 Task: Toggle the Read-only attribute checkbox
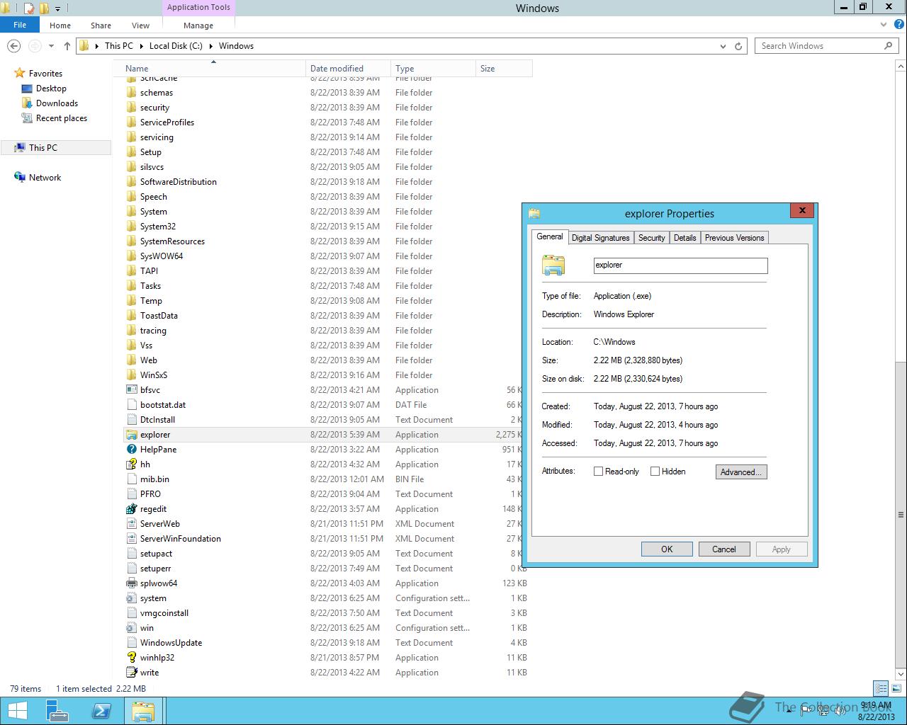tap(598, 472)
